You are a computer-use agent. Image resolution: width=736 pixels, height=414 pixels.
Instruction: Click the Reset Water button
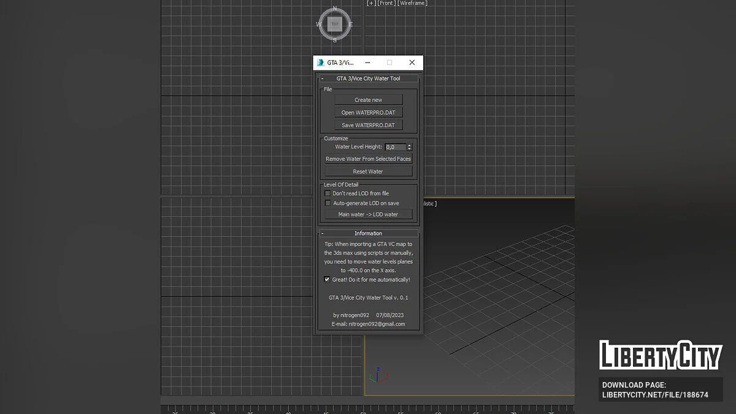(x=368, y=172)
